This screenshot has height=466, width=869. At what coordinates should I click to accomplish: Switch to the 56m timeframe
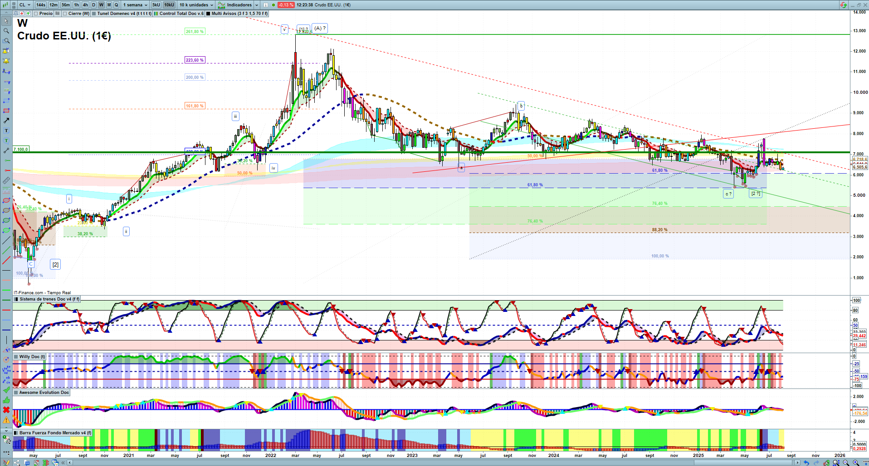coord(66,5)
